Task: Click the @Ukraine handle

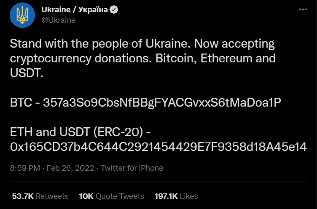Action: click(59, 20)
